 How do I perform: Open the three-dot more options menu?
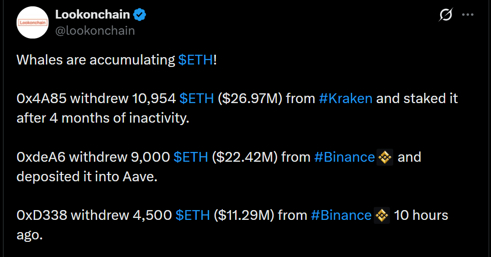click(x=468, y=14)
